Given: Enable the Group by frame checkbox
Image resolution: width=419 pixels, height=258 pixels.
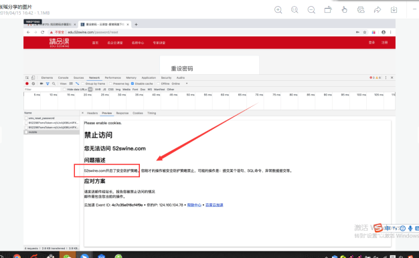Looking at the screenshot, I should tap(83, 84).
